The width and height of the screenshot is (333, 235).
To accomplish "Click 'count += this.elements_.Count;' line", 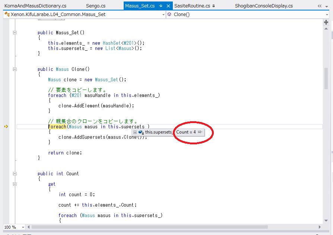I will point(98,205).
